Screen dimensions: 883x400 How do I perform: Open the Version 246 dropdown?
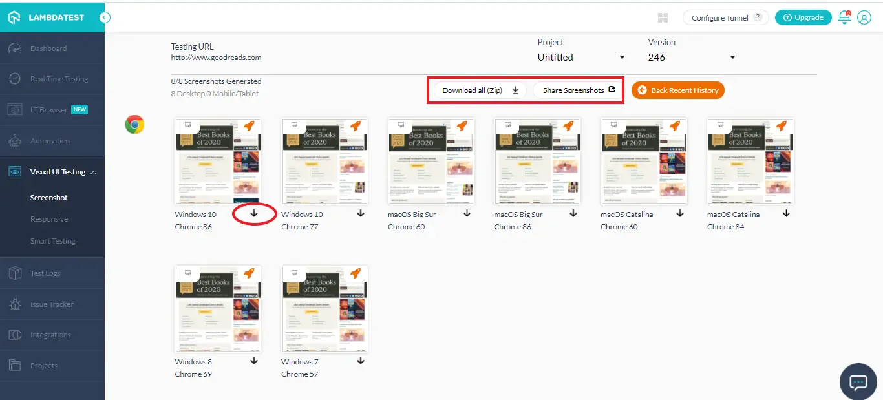click(x=692, y=57)
